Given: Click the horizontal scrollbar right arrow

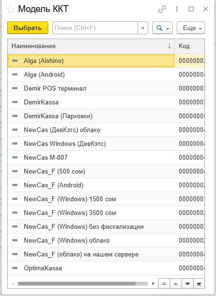Looking at the screenshot, I should (x=153, y=284).
